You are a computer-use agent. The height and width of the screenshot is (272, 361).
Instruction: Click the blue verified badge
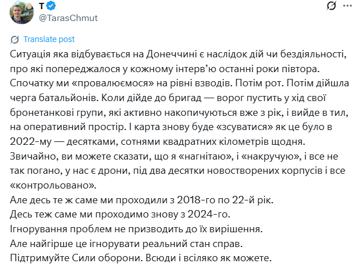pos(50,6)
